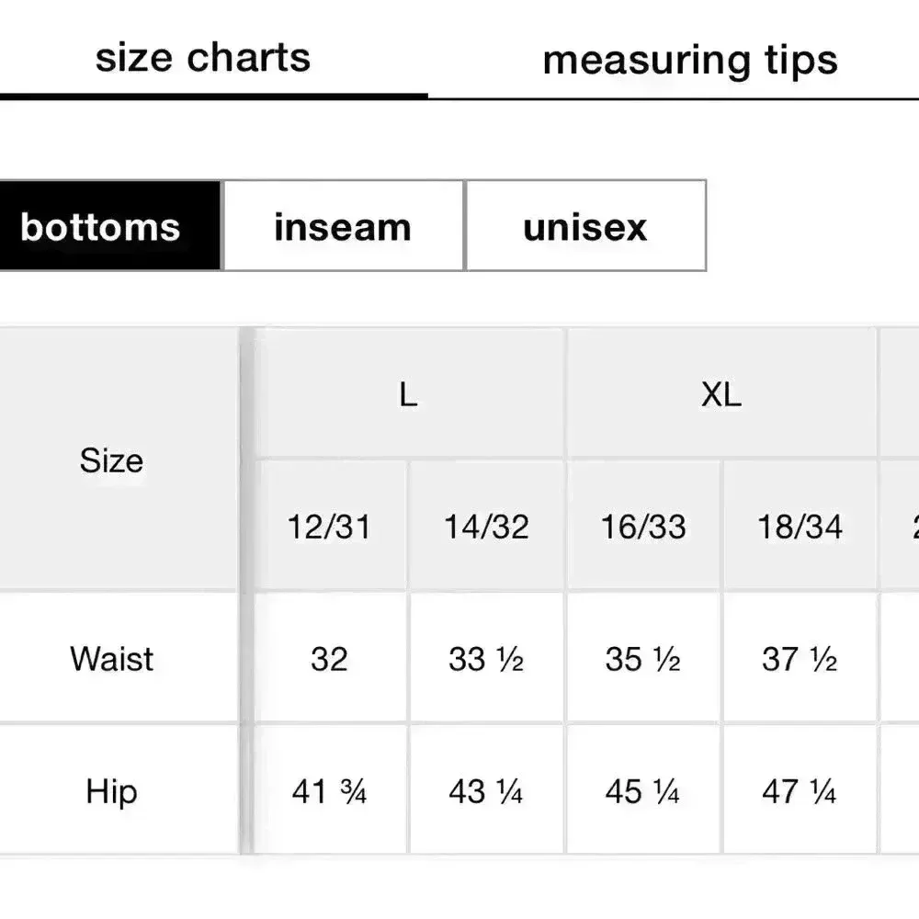Click the waist value 33 ½
The width and height of the screenshot is (919, 919).
(x=486, y=659)
